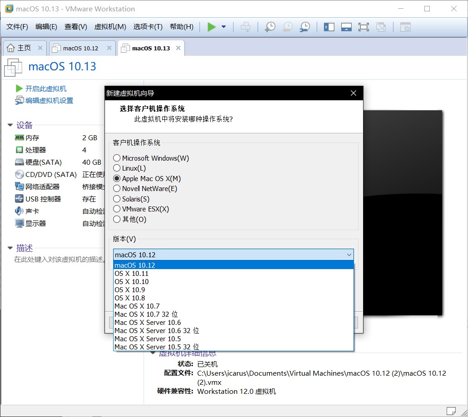Select VMware ESX(X) radio button

(x=117, y=209)
